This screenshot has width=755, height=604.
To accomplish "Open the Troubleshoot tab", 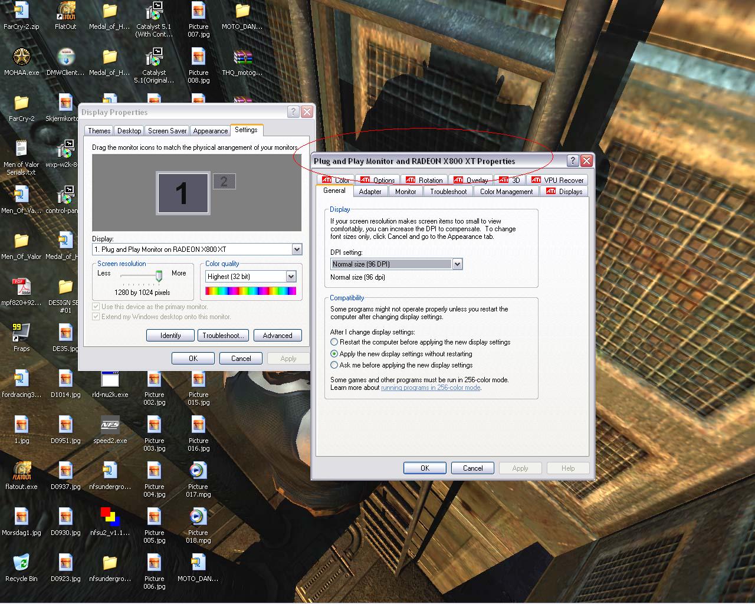I will (x=448, y=192).
